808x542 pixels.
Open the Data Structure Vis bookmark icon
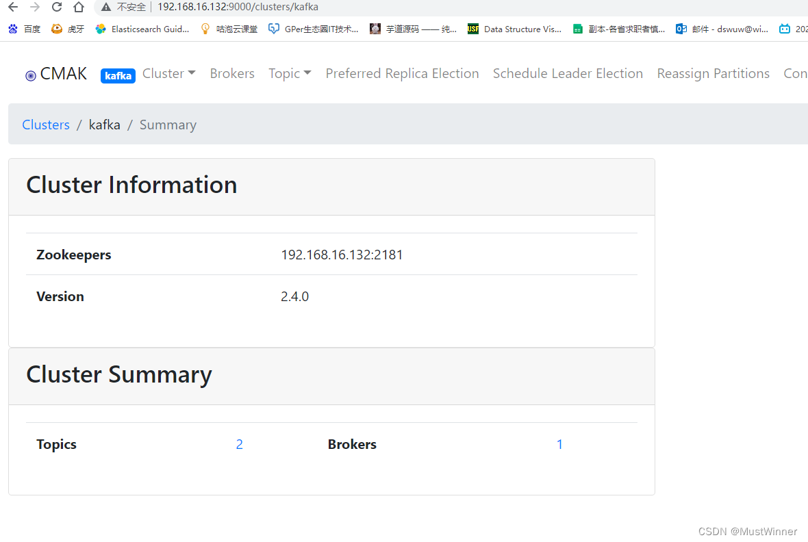[473, 29]
